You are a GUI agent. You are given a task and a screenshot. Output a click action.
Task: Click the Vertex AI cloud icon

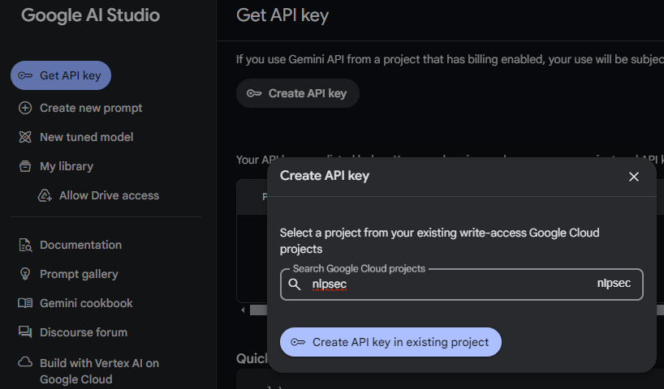25,363
